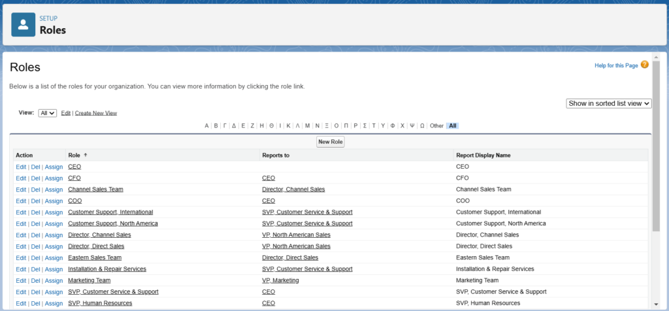This screenshot has width=669, height=311.
Task: Sort by Reports to column header
Action: pyautogui.click(x=276, y=155)
